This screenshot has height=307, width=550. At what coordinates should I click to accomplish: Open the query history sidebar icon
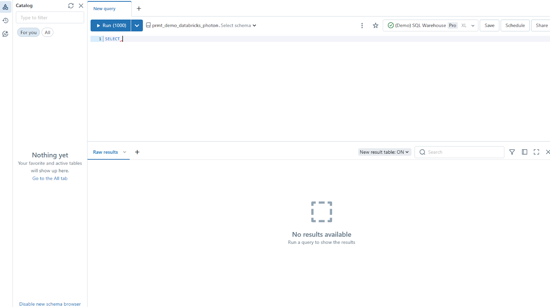(5, 21)
